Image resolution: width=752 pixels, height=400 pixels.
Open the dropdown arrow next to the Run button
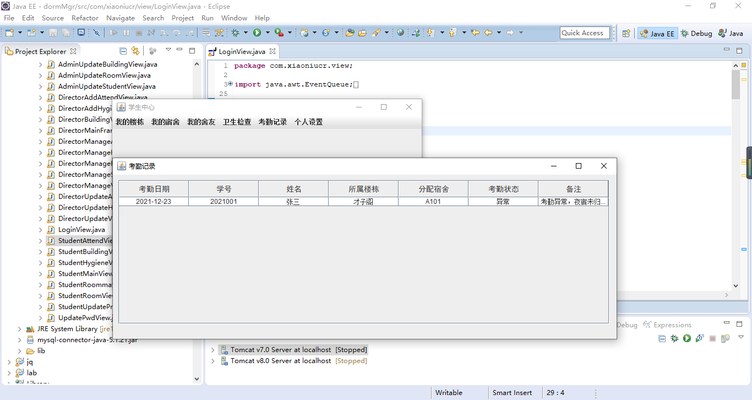267,33
